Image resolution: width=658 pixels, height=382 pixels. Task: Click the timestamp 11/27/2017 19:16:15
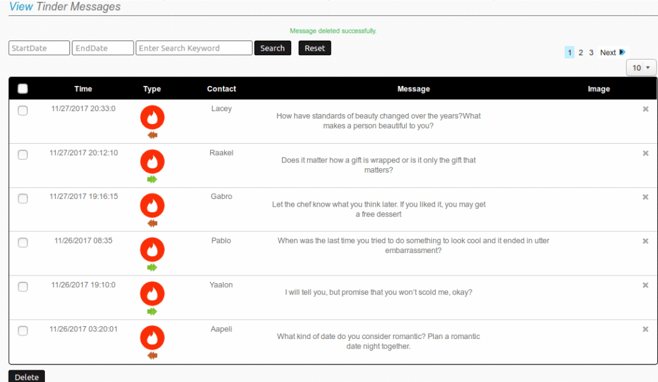(84, 196)
